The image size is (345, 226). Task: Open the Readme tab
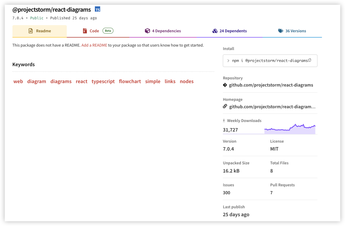tap(39, 31)
